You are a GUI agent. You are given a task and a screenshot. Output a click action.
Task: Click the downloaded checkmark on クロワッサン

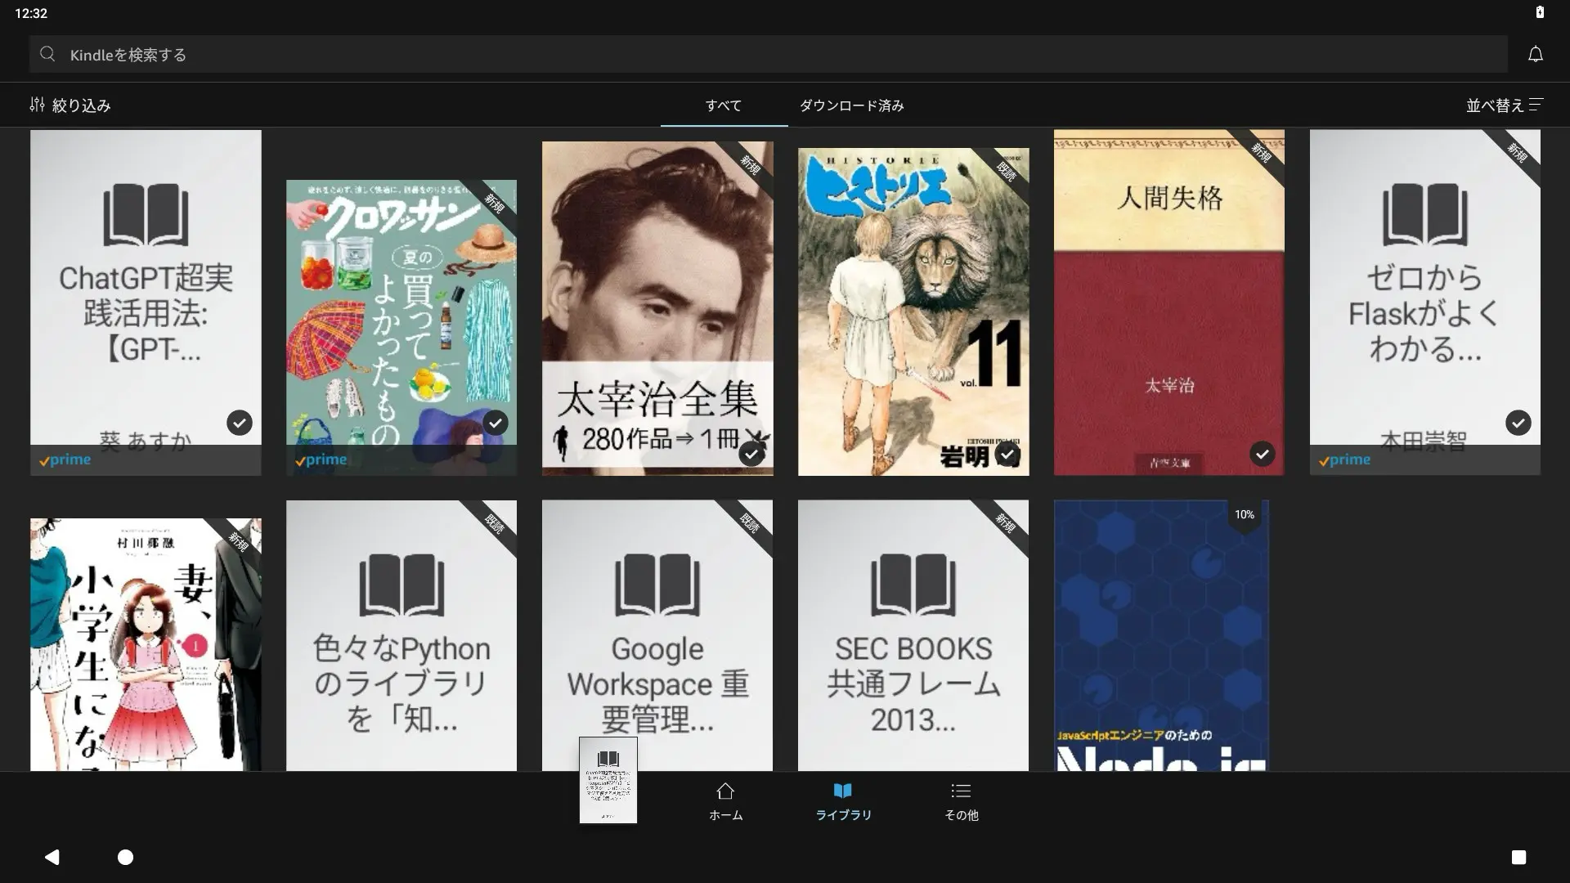click(x=496, y=423)
